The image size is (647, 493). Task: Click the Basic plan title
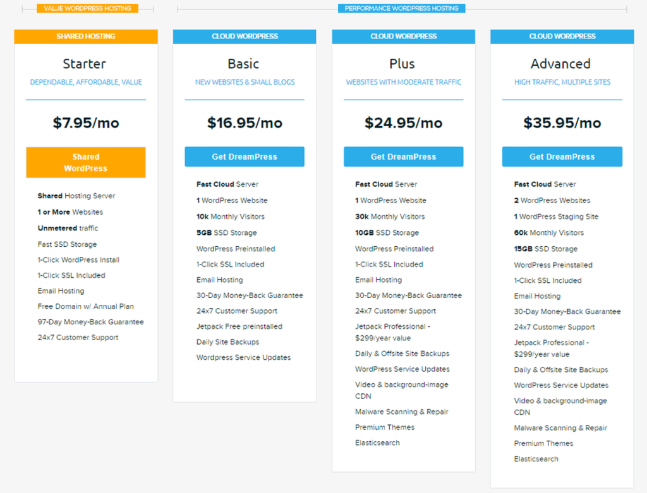(243, 64)
